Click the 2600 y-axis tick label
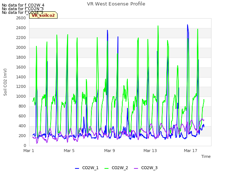233x175 pixels. (x=21, y=18)
